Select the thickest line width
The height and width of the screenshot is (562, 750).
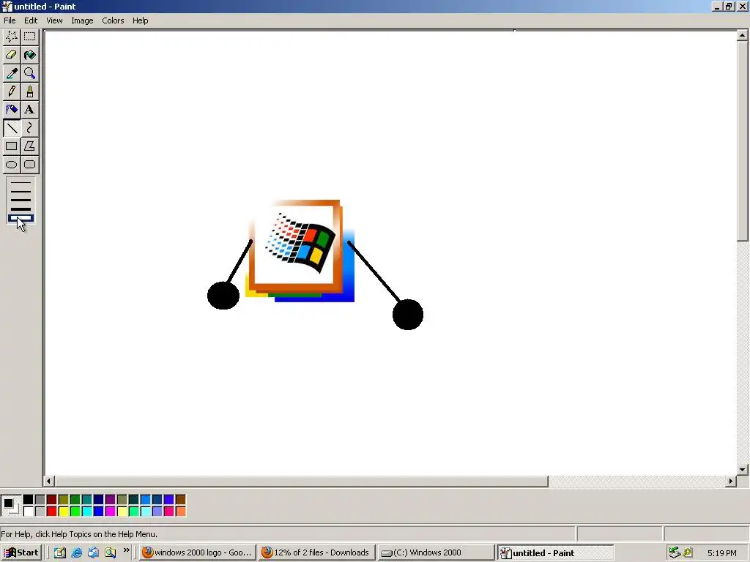21,218
